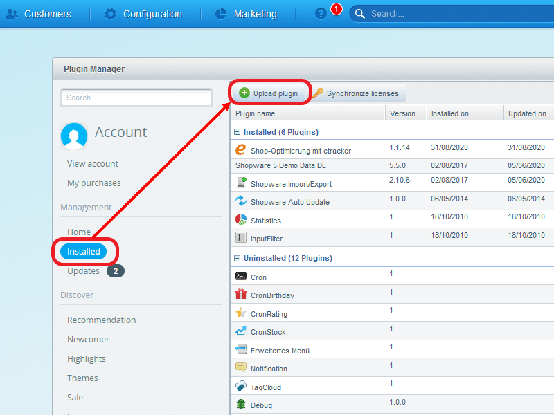Select the CronStock plugin name
554x415 pixels.
(268, 332)
